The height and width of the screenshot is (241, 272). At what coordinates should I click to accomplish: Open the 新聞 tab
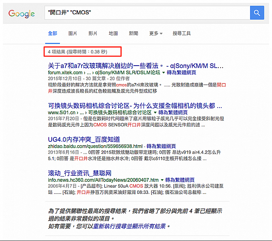pos(133,33)
